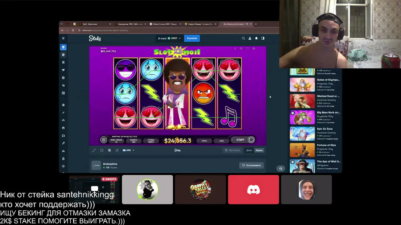Toggle the Турбо mode in the slot
Image resolution: width=401 pixels, height=225 pixels.
204,141
